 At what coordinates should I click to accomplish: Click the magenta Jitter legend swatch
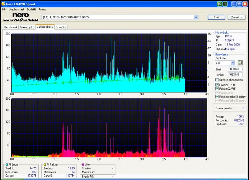83,165
